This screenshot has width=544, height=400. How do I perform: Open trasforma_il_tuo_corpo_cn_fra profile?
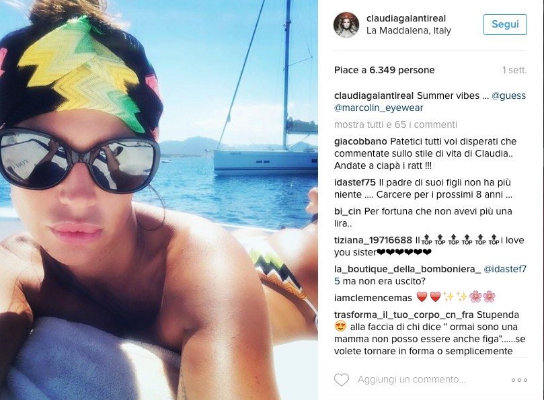(x=404, y=315)
